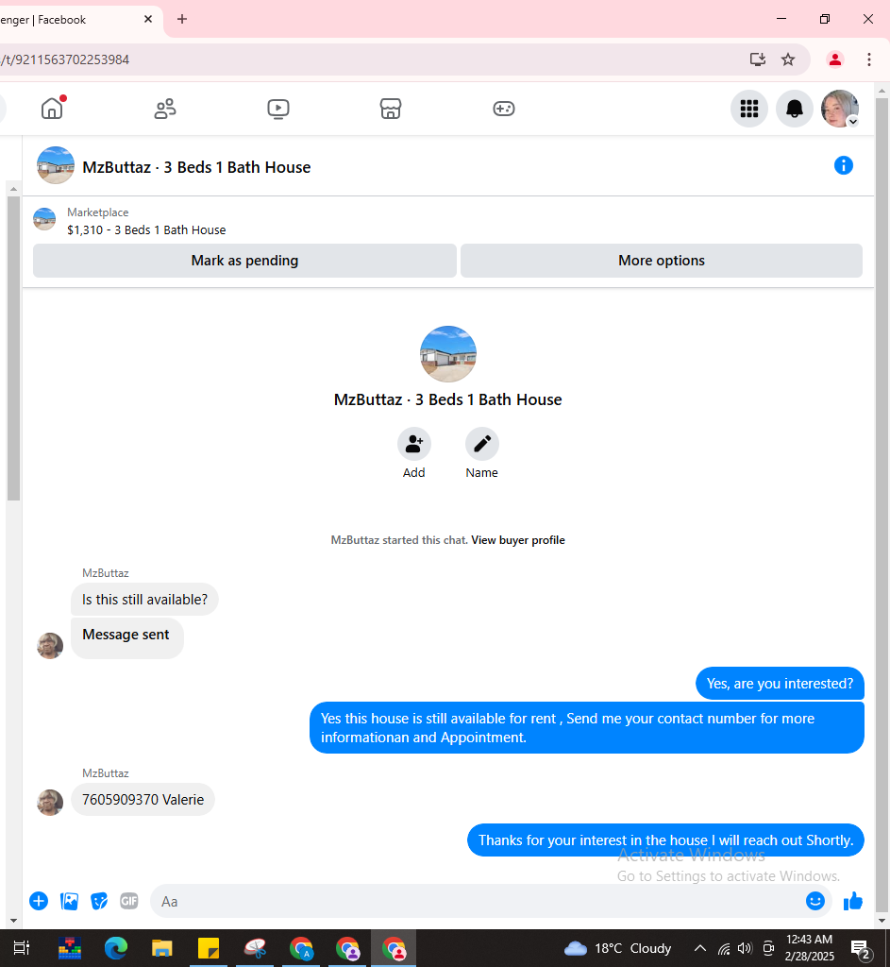The width and height of the screenshot is (890, 967).
Task: Focus the Aa message input field
Action: tap(478, 901)
